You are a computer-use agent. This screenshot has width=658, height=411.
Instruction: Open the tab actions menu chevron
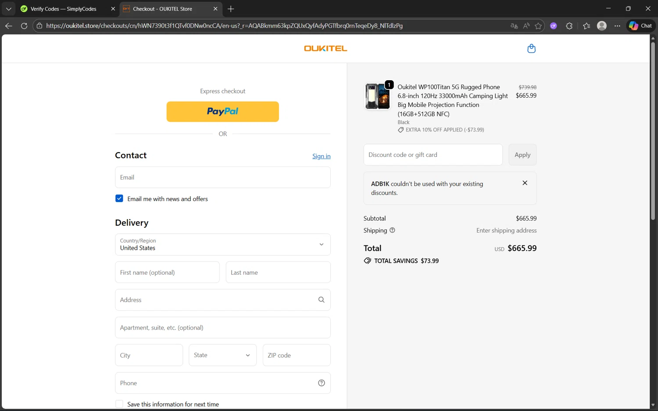9,9
